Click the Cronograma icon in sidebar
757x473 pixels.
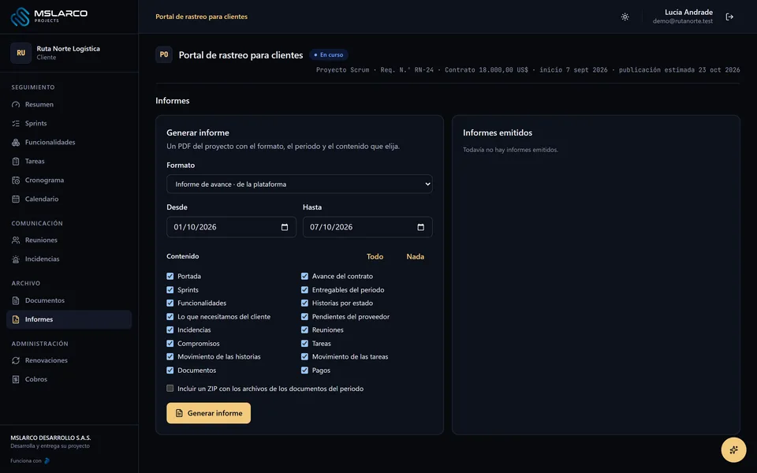16,180
